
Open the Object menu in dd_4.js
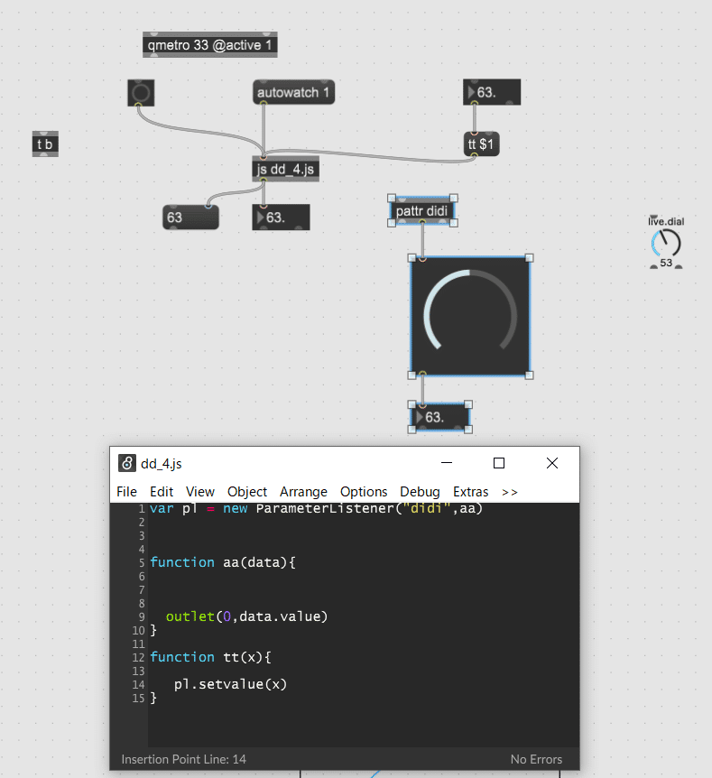point(247,492)
